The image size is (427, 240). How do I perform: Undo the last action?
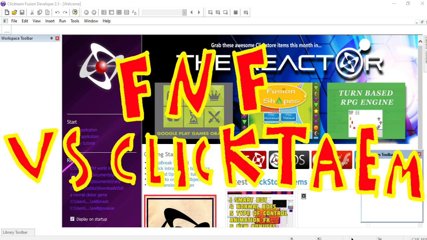57,12
